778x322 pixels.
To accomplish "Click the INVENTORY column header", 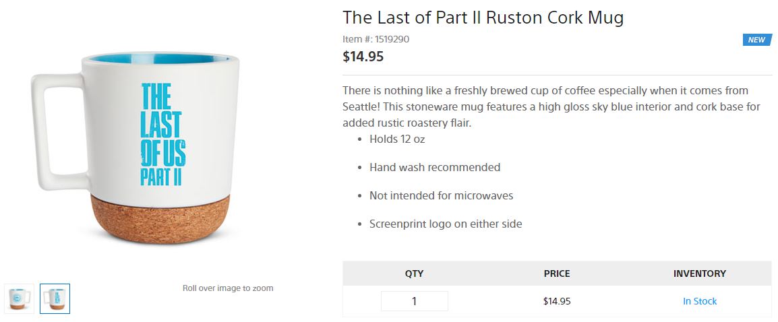I will 699,273.
